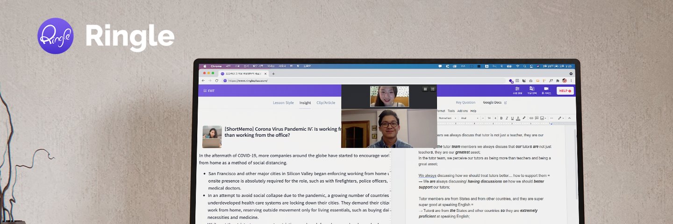Open Google Docs in external window icon

(x=505, y=103)
